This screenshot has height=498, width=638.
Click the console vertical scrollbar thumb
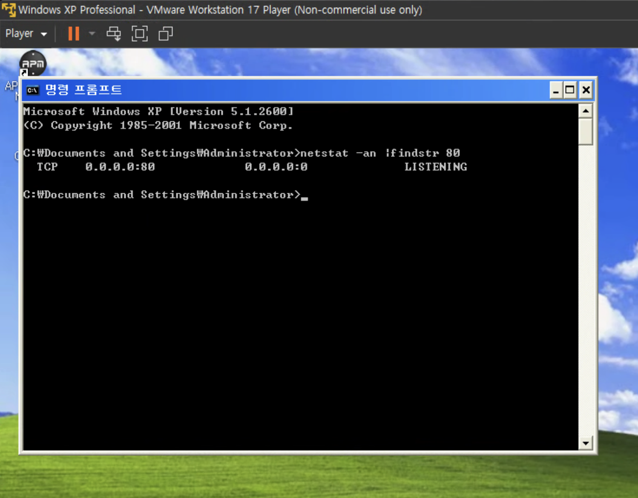586,132
